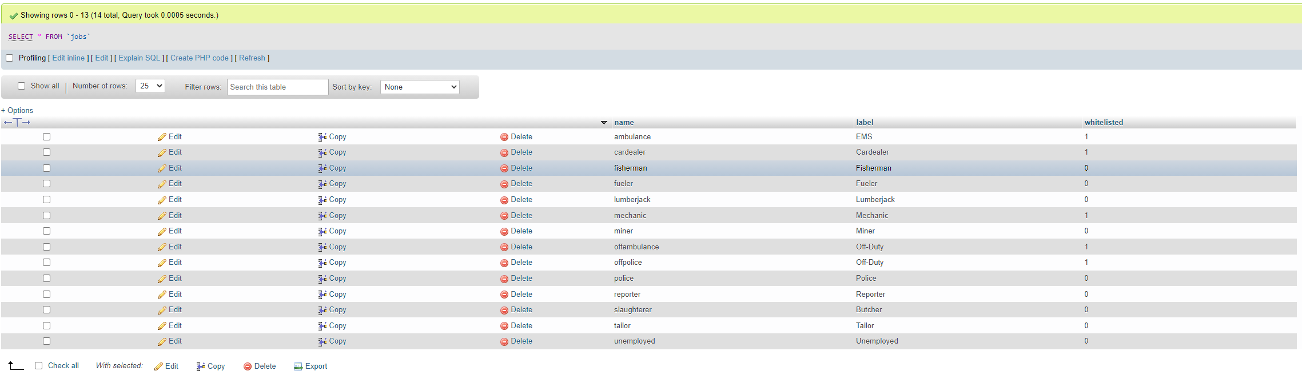Select the ambulance row checkbox
This screenshot has width=1302, height=375.
click(x=47, y=137)
